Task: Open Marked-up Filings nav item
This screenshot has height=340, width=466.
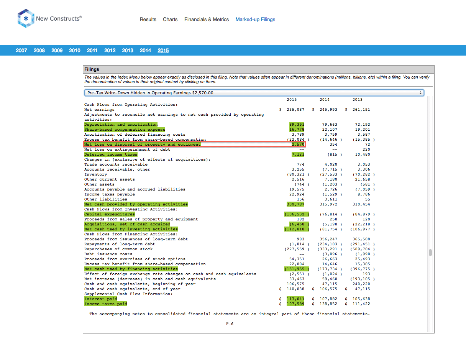Action: pyautogui.click(x=255, y=20)
